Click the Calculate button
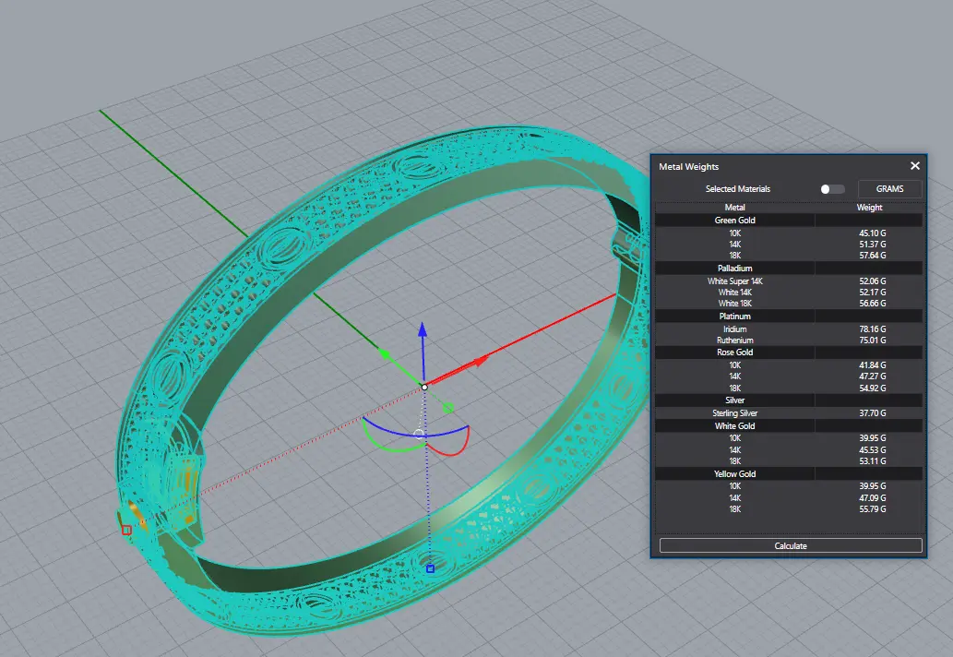The width and height of the screenshot is (953, 657). [x=790, y=545]
